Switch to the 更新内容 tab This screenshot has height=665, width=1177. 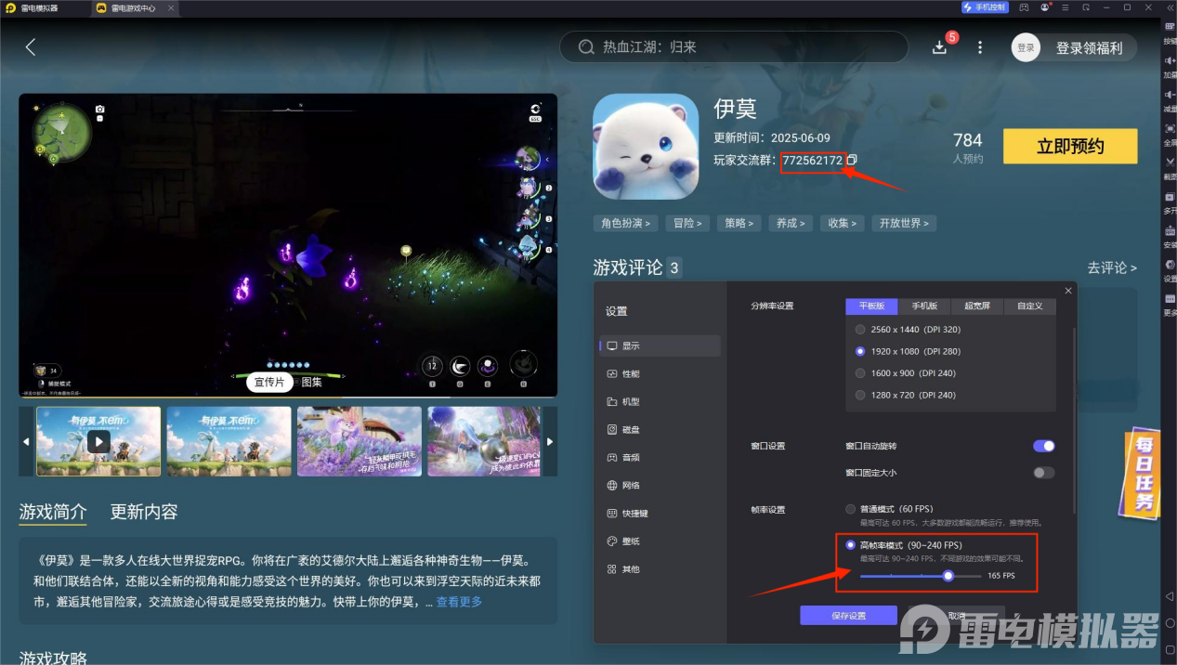point(144,512)
